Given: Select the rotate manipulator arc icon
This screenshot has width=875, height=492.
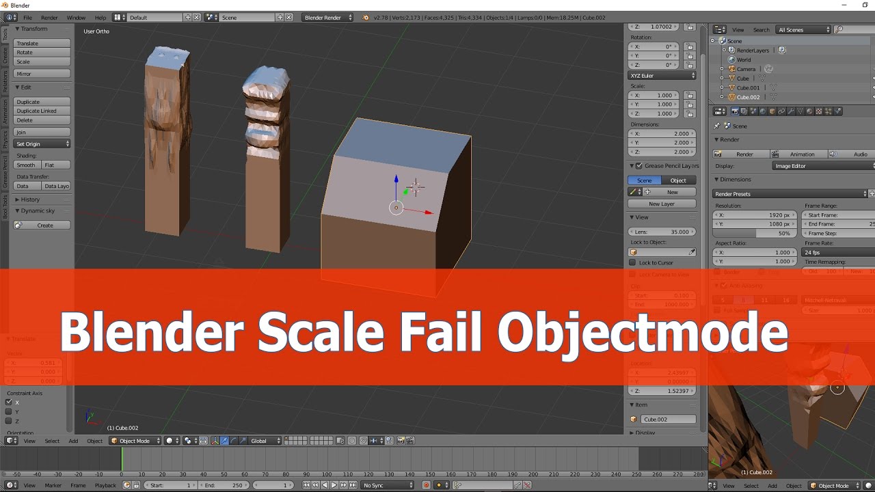Looking at the screenshot, I should (234, 441).
